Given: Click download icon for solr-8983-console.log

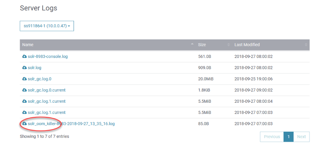Looking at the screenshot, I should pos(24,56).
